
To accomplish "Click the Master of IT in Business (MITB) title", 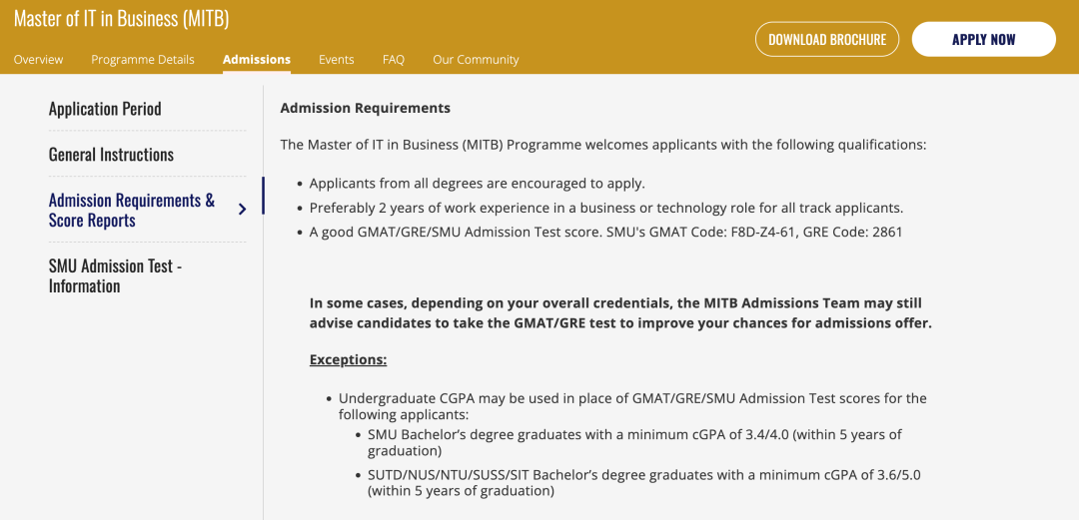I will (121, 19).
